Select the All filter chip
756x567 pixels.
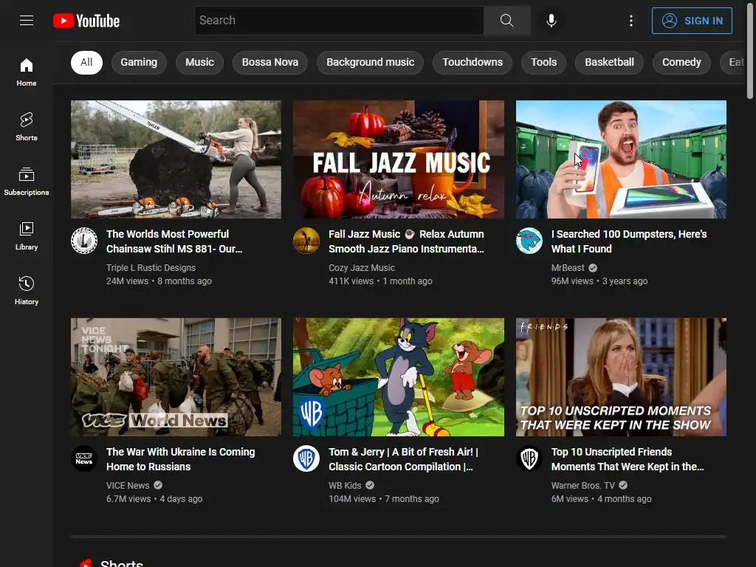[x=86, y=62]
